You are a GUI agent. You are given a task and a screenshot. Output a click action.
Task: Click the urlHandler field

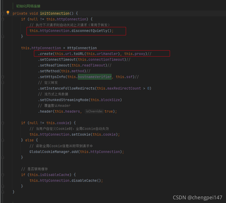pyautogui.click(x=107, y=54)
